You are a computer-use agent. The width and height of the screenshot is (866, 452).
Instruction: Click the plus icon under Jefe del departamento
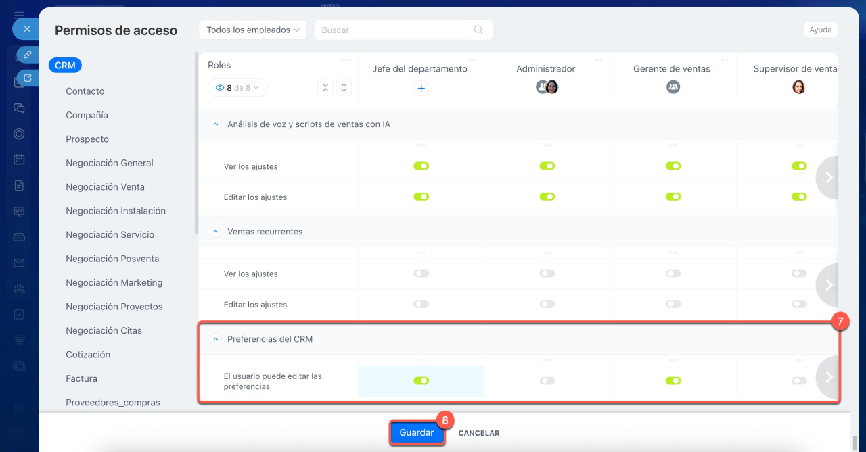tap(421, 88)
